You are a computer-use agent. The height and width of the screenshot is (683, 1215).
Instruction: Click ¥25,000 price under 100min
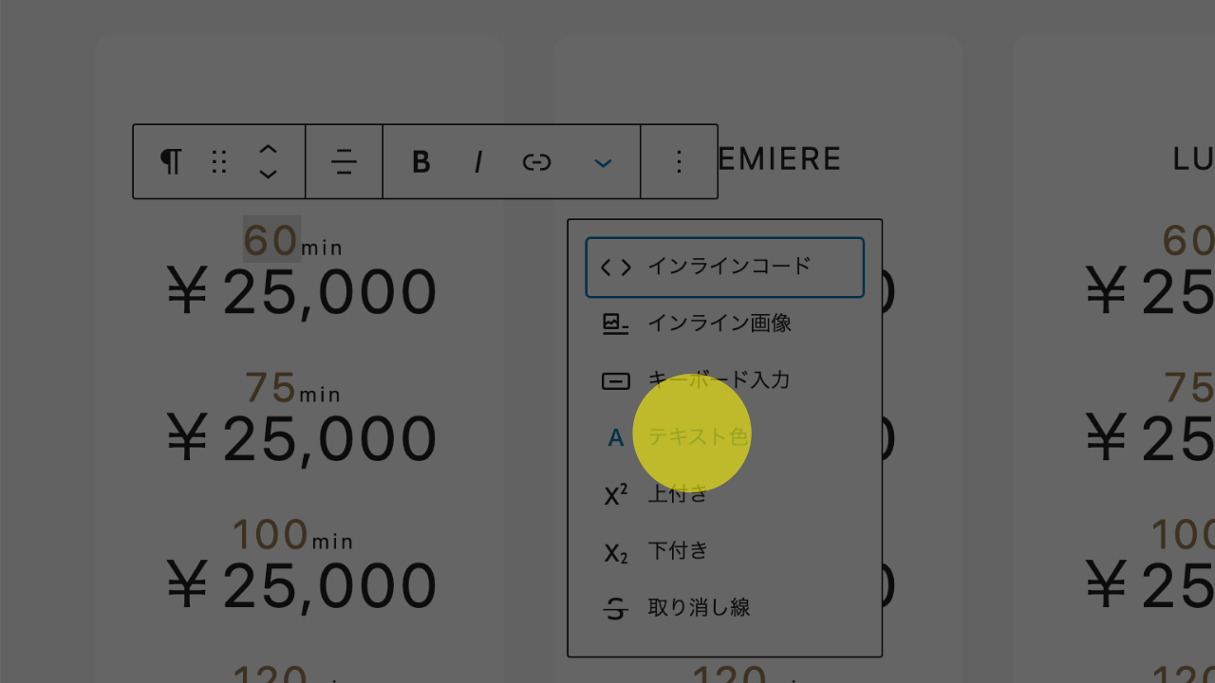pos(302,587)
